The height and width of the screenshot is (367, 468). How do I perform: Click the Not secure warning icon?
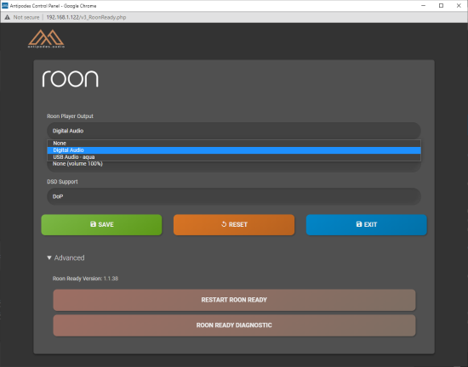click(x=7, y=17)
